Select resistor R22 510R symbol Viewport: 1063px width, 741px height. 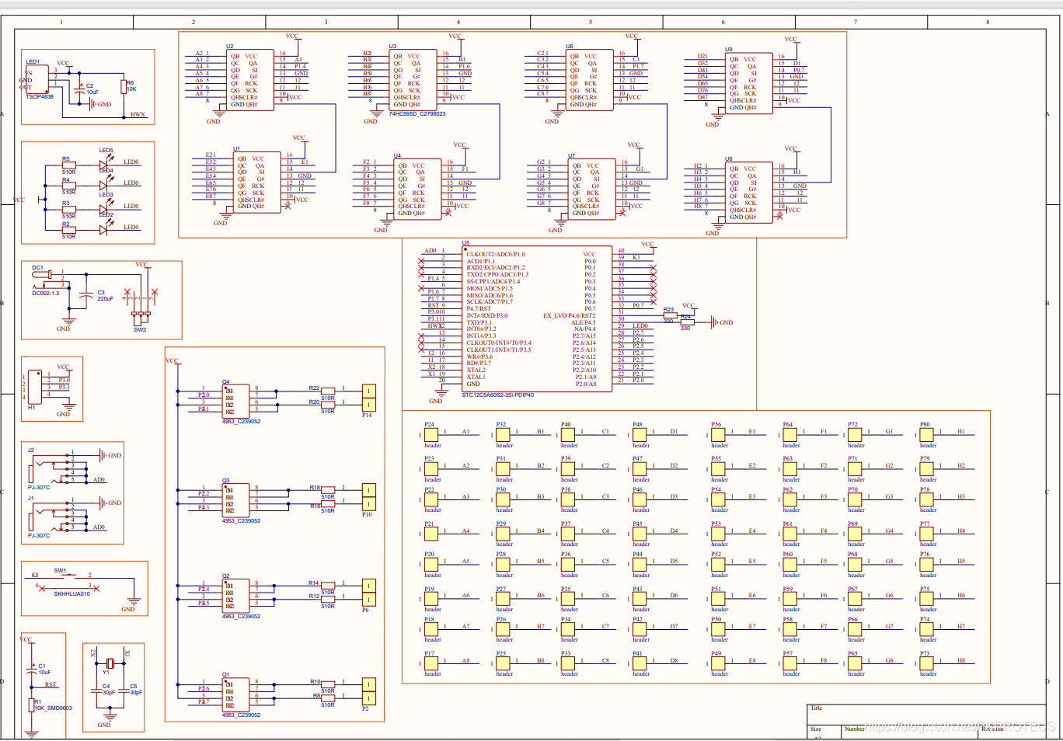(x=328, y=390)
